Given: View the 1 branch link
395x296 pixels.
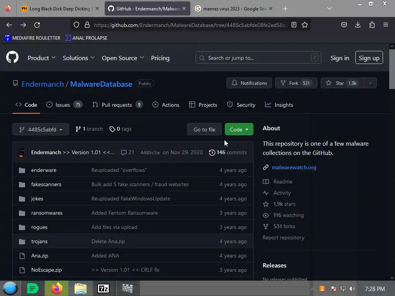Looking at the screenshot, I should pyautogui.click(x=89, y=129).
